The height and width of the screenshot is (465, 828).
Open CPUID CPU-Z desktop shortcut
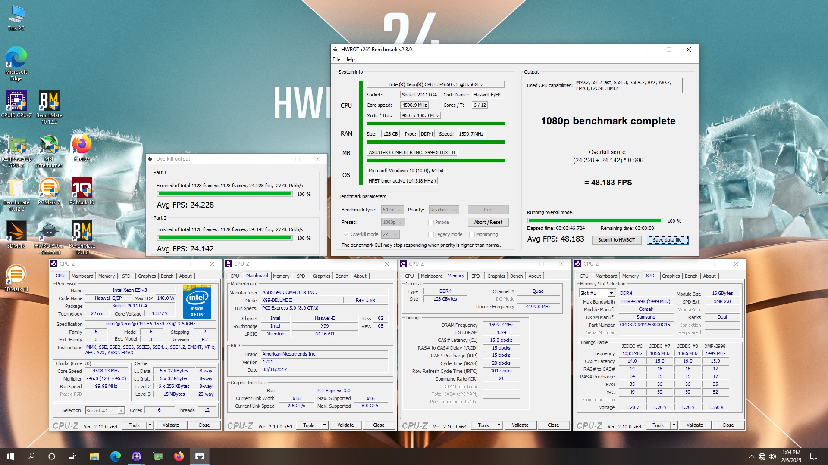tap(16, 104)
